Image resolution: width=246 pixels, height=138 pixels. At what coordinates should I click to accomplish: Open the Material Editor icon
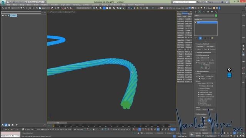tap(114, 8)
